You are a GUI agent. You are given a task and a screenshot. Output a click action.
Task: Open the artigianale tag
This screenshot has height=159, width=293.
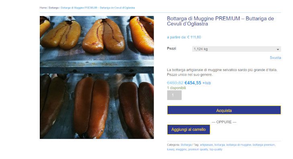206,145
